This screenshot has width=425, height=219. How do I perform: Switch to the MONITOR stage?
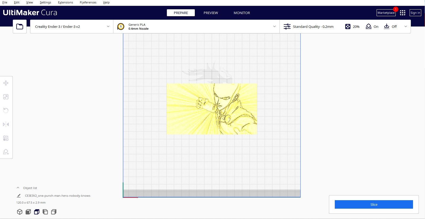click(242, 13)
